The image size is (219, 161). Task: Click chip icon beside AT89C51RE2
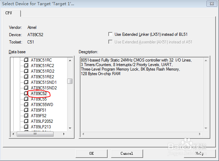(x=26, y=77)
